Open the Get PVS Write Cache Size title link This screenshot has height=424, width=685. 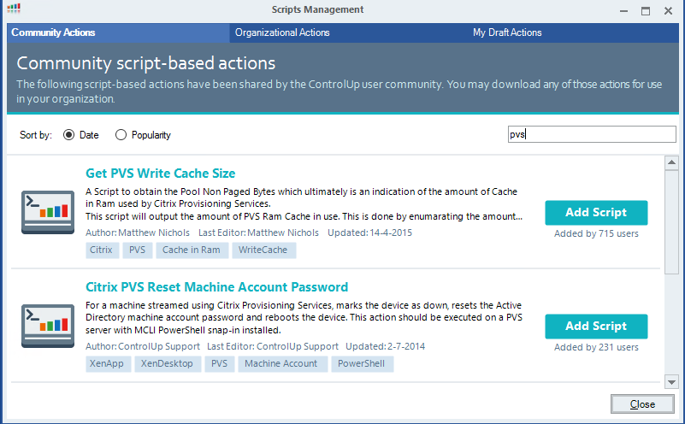(160, 174)
